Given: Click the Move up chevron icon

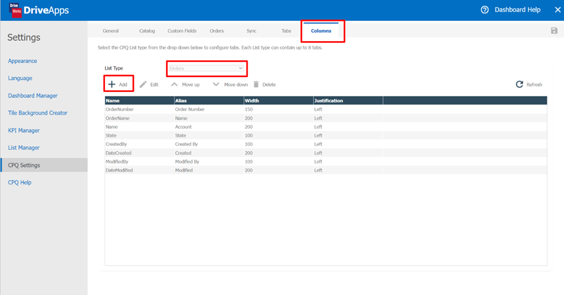Looking at the screenshot, I should point(174,84).
